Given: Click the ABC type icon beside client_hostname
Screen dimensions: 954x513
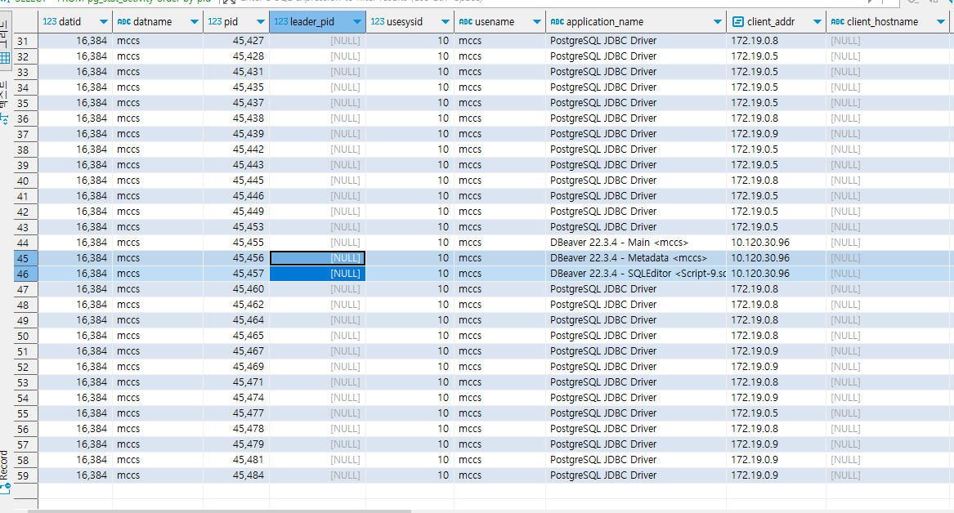Looking at the screenshot, I should click(837, 22).
